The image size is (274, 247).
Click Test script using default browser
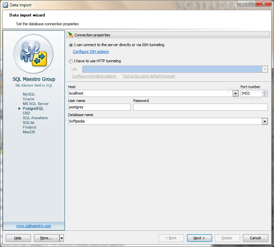click(149, 76)
